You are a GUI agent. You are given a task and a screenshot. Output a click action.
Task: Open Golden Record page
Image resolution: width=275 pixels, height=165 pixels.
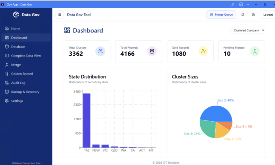pyautogui.click(x=26, y=74)
